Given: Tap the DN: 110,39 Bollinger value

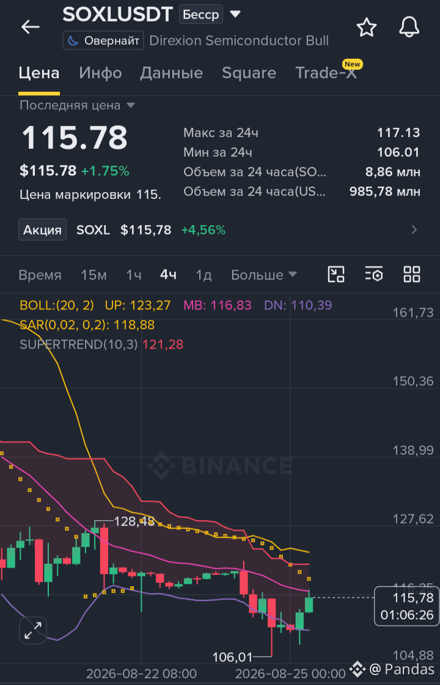Looking at the screenshot, I should click(298, 305).
